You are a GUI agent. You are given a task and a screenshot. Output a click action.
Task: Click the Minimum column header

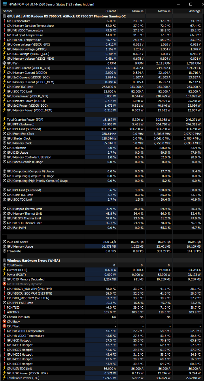point(131,11)
